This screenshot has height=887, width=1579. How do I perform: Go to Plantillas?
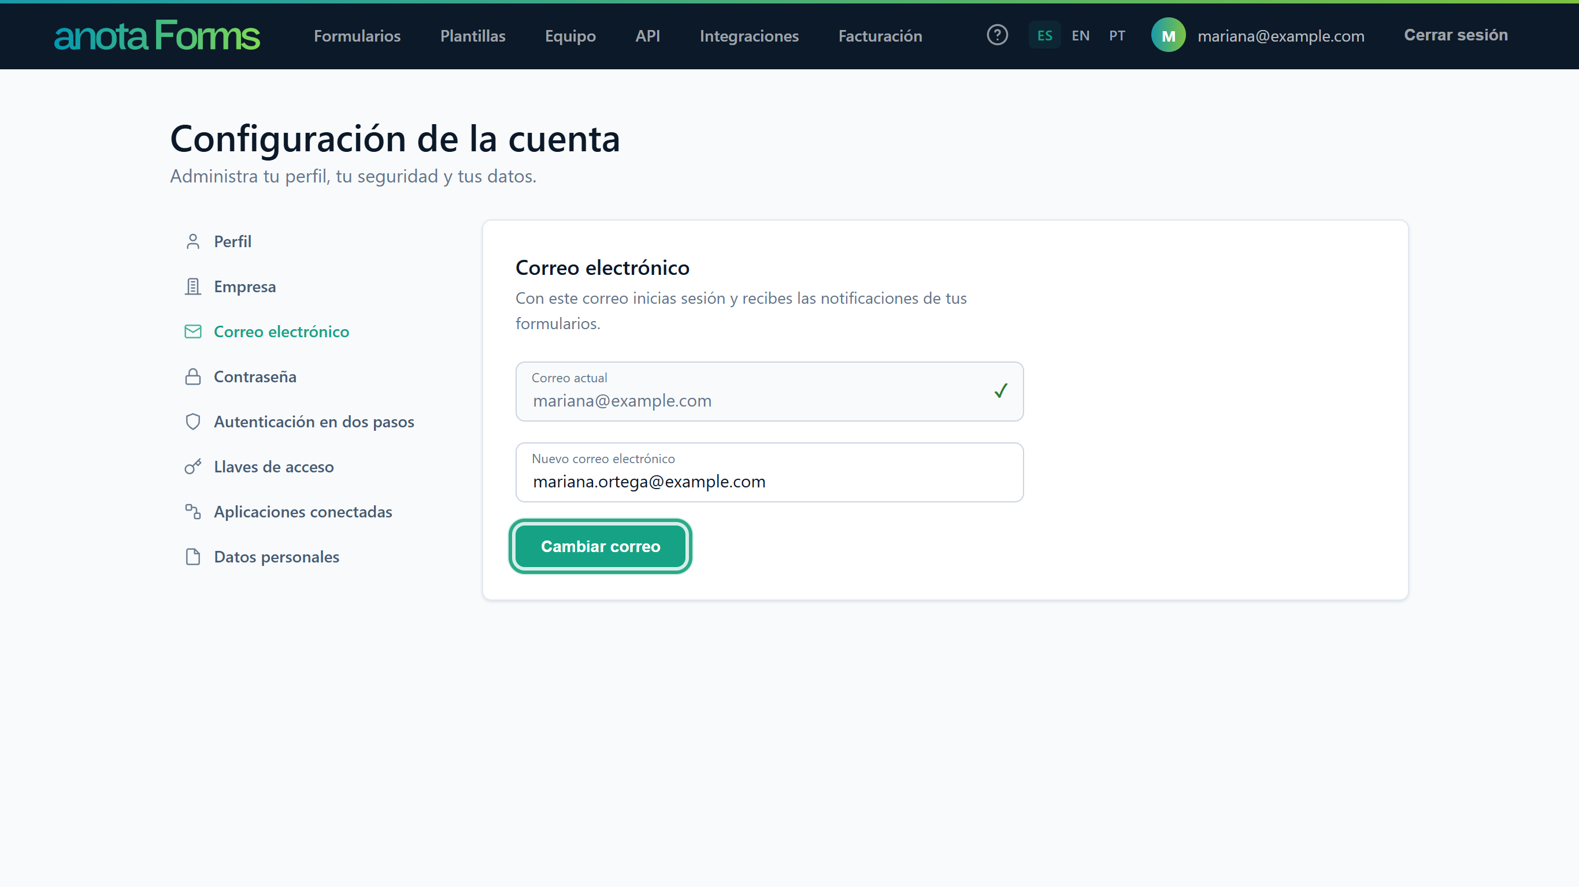[473, 36]
